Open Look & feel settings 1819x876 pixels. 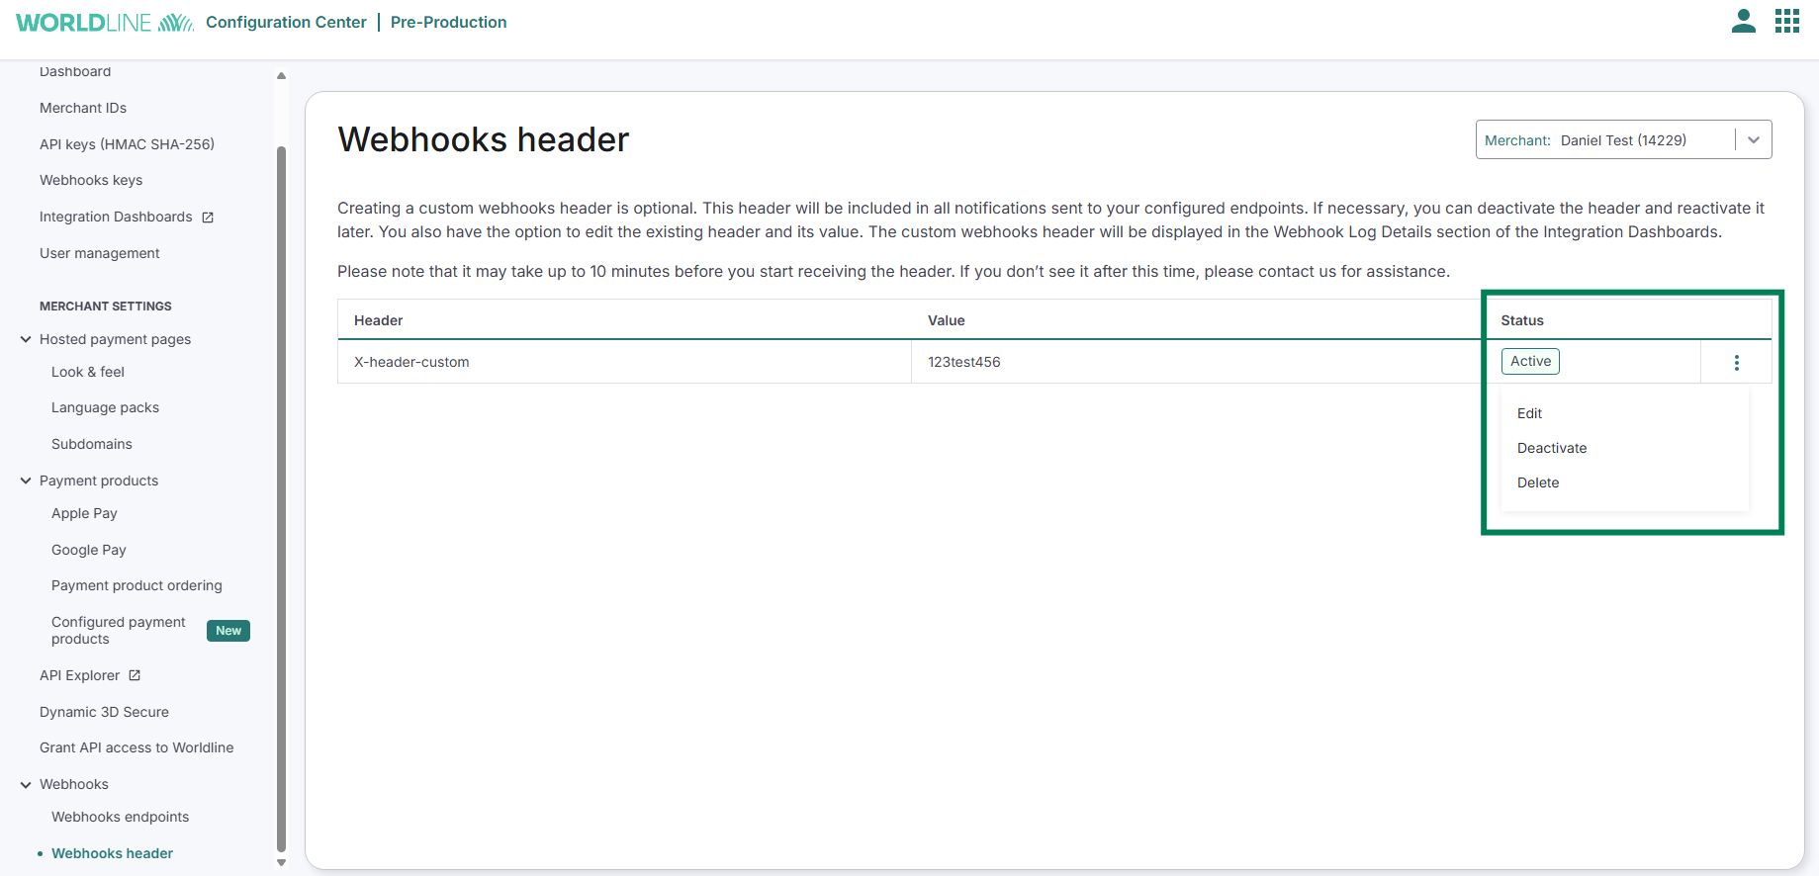(88, 372)
